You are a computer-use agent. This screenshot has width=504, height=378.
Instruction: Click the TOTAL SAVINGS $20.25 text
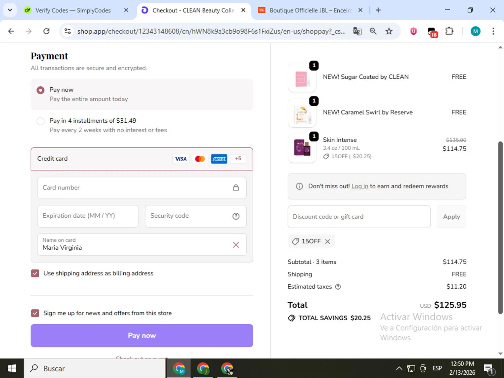(x=334, y=318)
